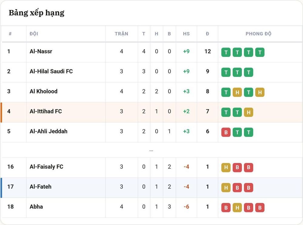Click Al-Ittihad FC's yellow H form badge
Image resolution: width=303 pixels, height=225 pixels.
point(248,112)
